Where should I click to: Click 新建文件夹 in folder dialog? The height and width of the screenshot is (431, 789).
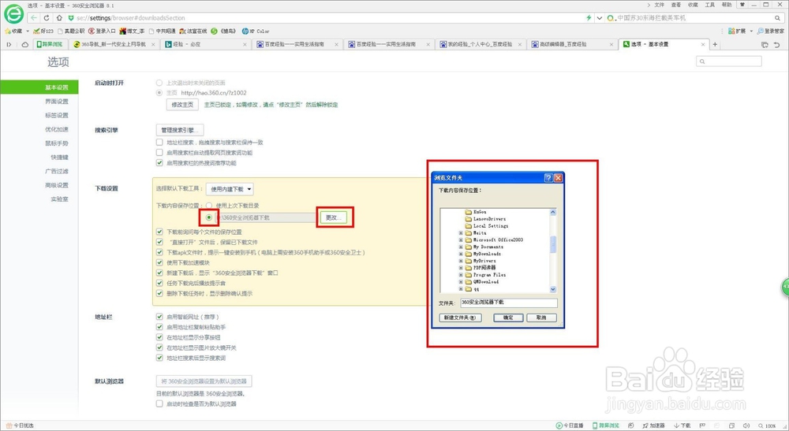[x=461, y=318]
